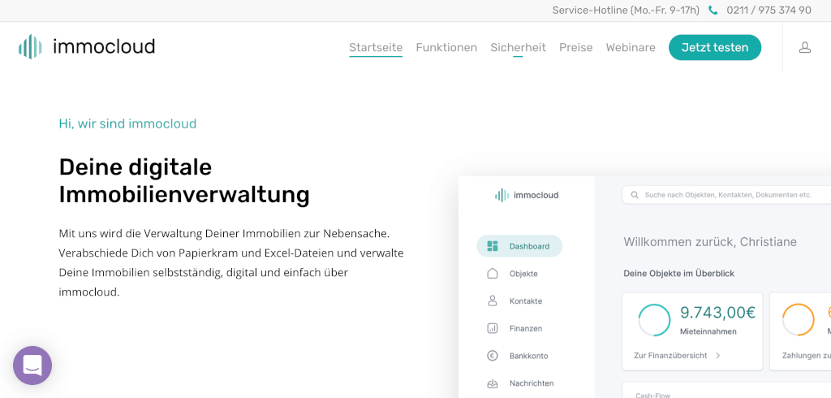Click the Objekte house icon

493,273
